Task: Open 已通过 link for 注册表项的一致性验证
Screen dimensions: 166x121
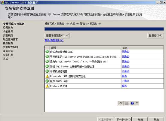Action: [x=126, y=66]
